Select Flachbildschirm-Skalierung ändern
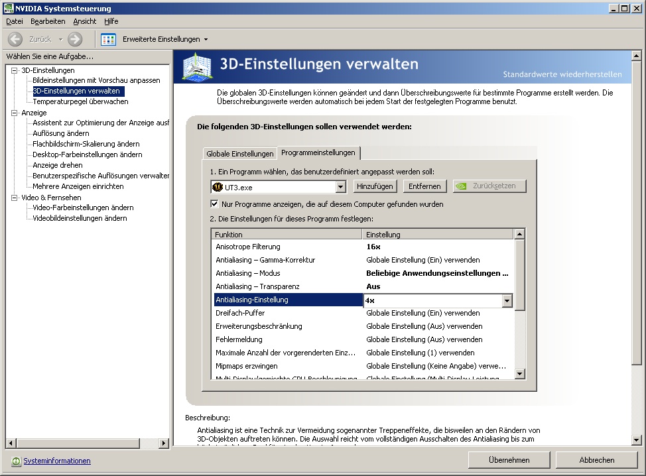Screen dimensions: 646x476 (x=86, y=144)
